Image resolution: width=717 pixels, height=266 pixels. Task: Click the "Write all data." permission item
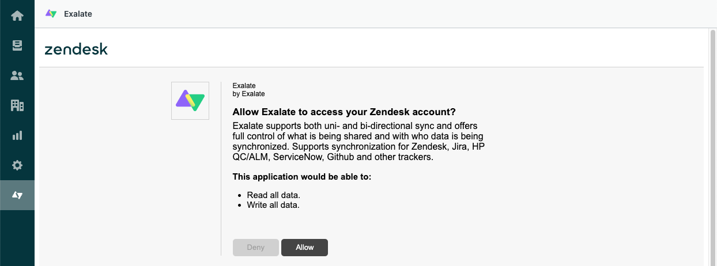click(x=273, y=204)
